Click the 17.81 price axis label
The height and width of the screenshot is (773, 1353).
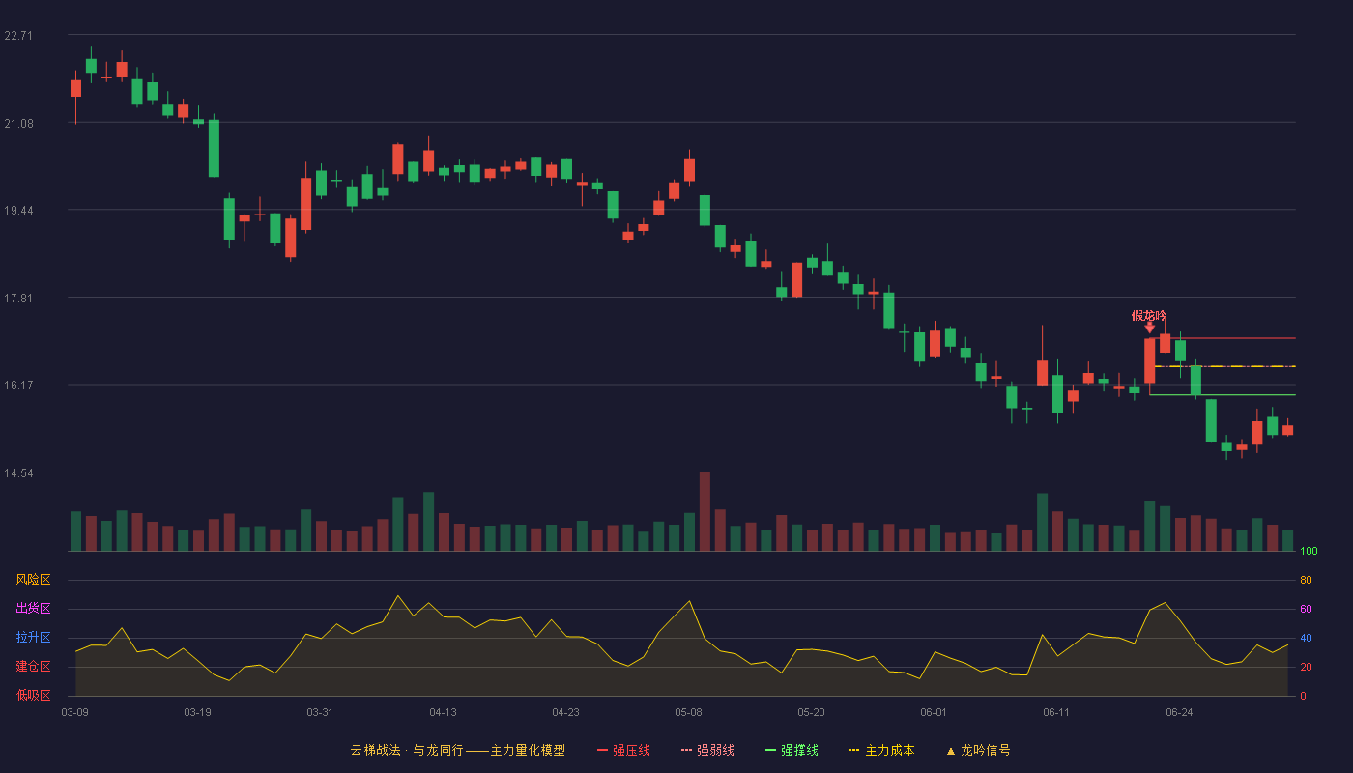pyautogui.click(x=18, y=298)
